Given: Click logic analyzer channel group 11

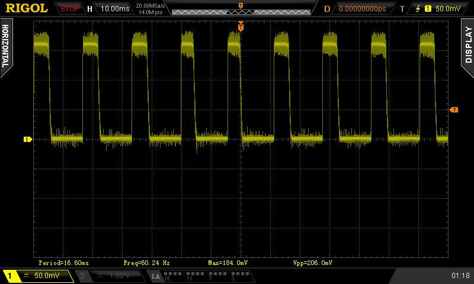Looking at the screenshot, I should coord(196,276).
